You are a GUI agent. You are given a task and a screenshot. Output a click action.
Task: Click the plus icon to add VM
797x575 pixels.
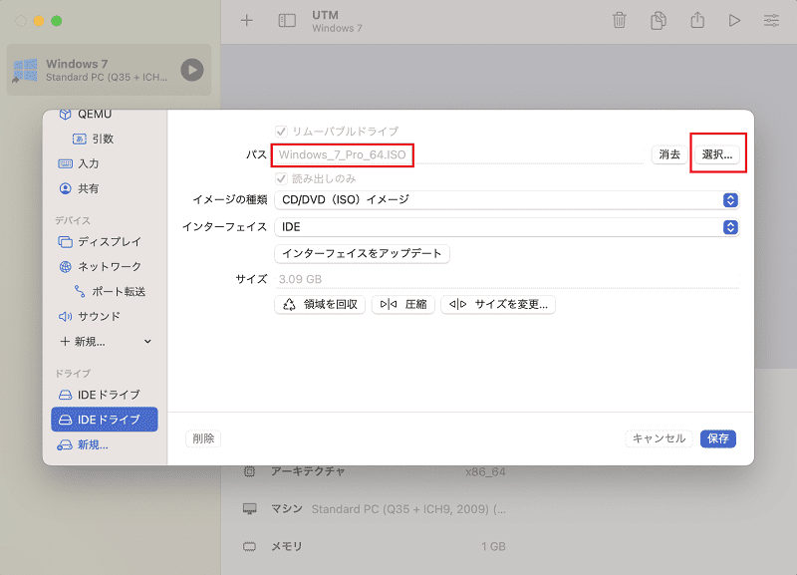[x=246, y=21]
